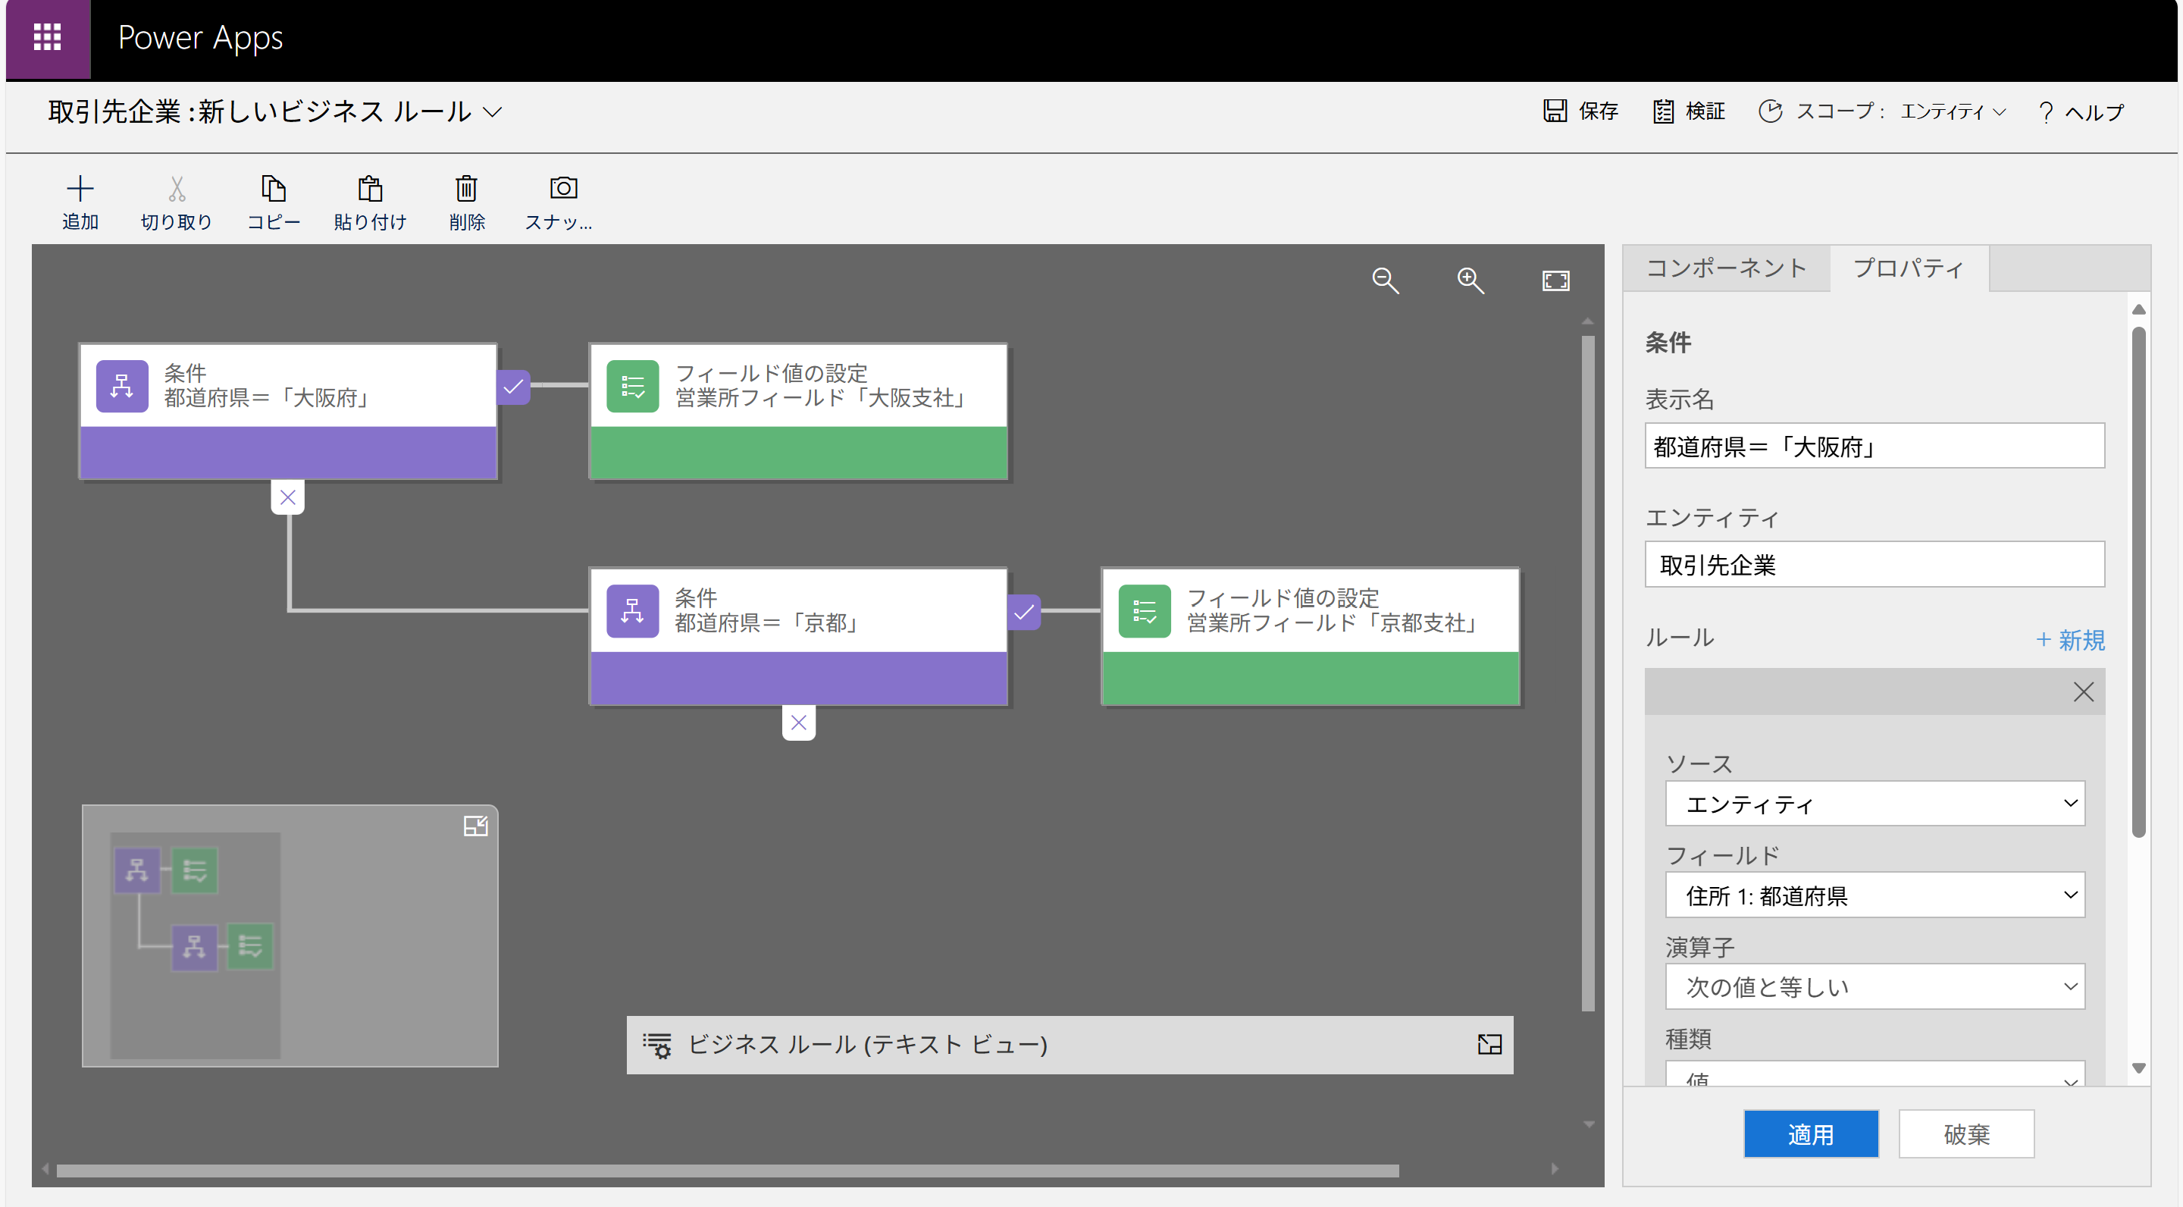Open the フィールド 住所 1: 都道府県 dropdown
Image resolution: width=2183 pixels, height=1207 pixels.
[x=1874, y=895]
